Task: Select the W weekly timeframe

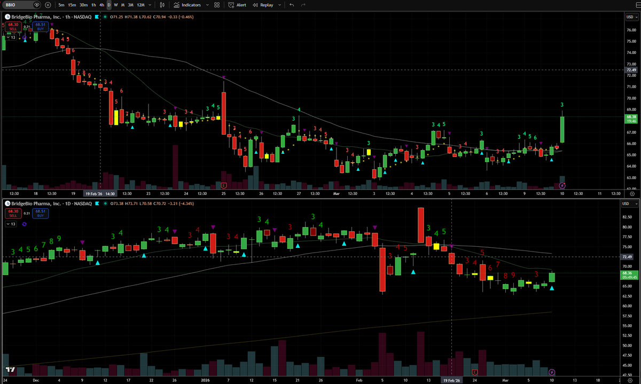Action: point(116,5)
